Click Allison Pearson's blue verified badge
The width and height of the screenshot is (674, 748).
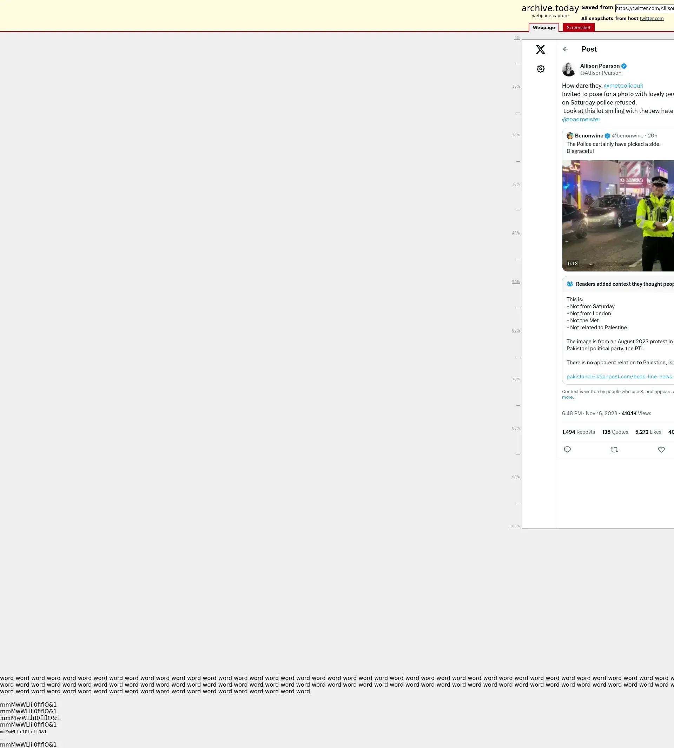point(624,66)
